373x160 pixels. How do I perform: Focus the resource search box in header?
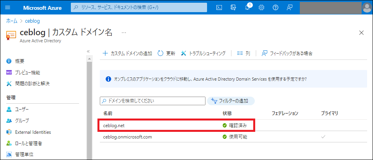[x=139, y=7]
